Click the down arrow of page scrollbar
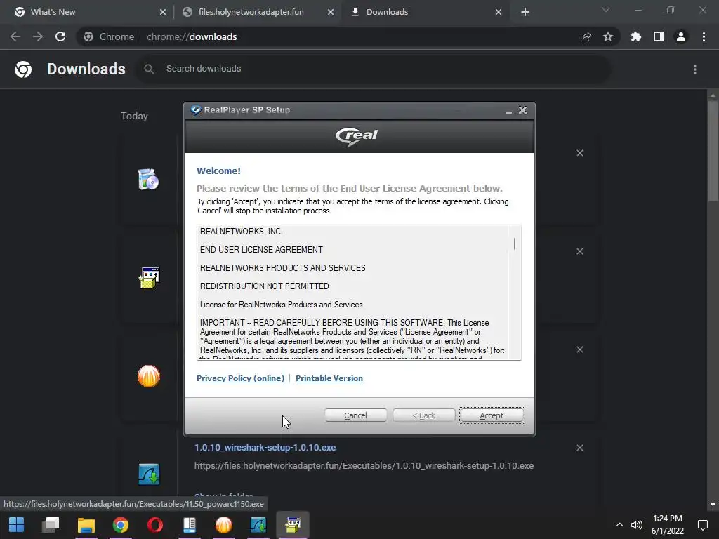The image size is (719, 539). (712, 505)
